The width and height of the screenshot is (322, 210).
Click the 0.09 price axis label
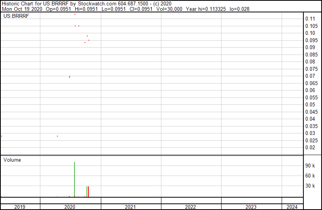click(310, 47)
